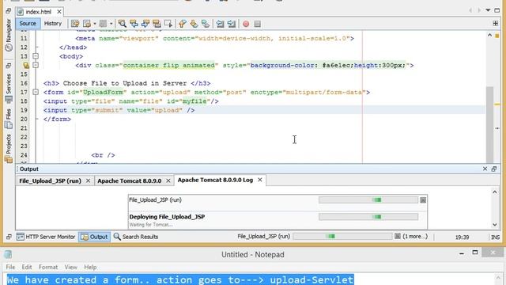Close the Apache Tomcat 8.0.9.0 tab

coord(168,180)
